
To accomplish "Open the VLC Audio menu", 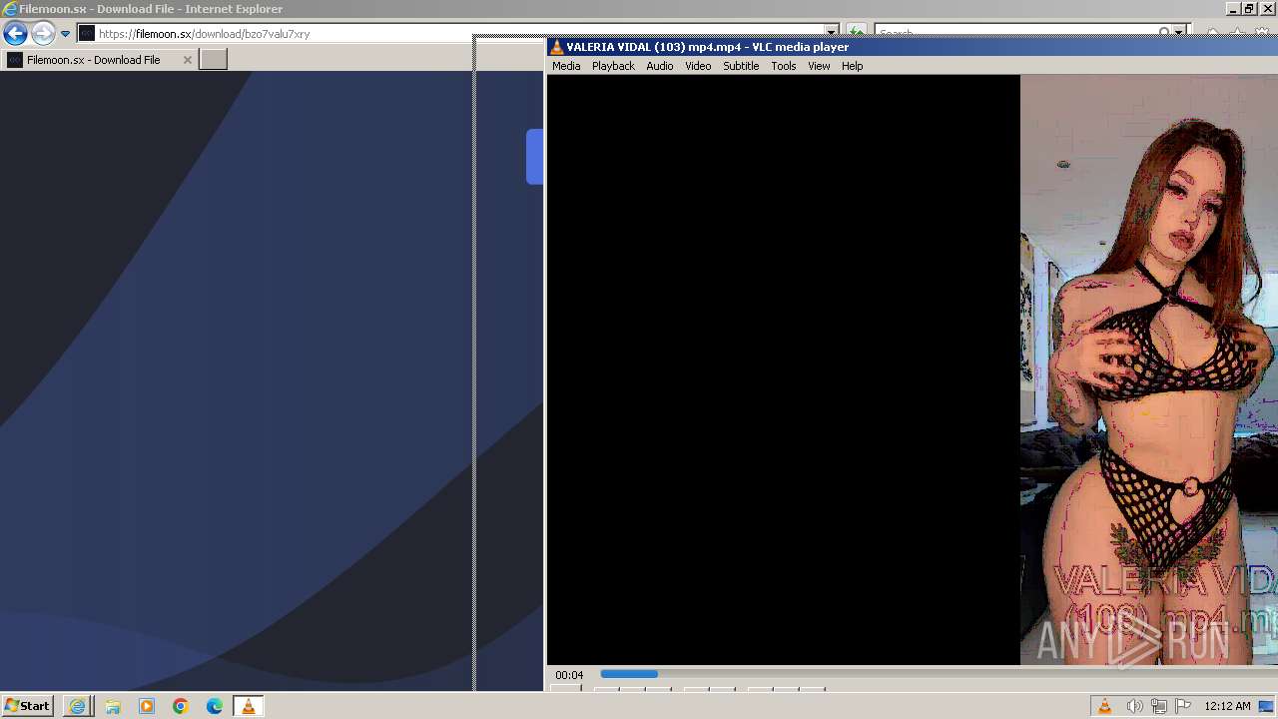I will click(659, 66).
